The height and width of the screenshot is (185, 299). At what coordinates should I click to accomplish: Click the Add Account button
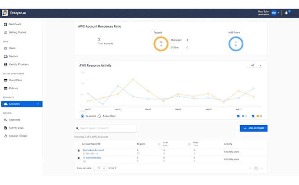254,128
